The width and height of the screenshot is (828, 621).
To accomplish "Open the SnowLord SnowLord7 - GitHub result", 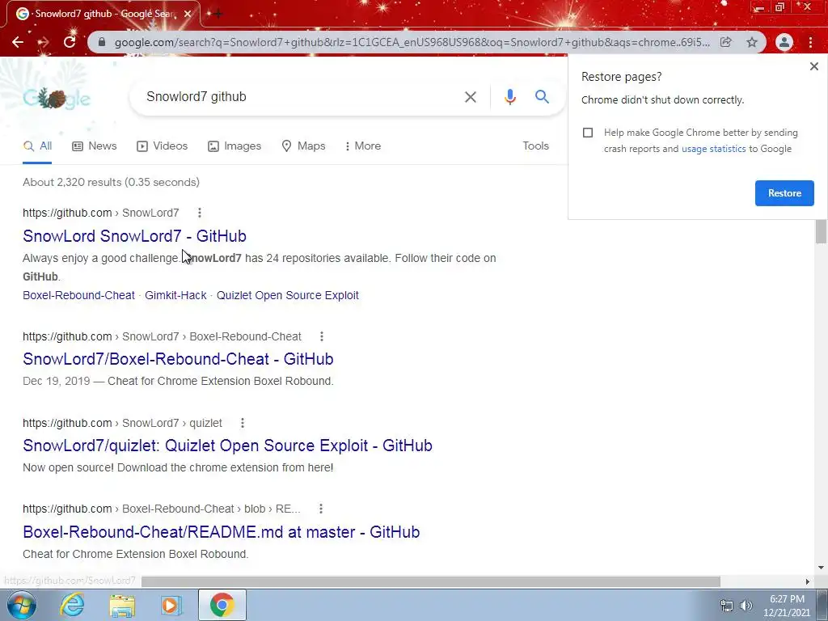I will click(135, 236).
